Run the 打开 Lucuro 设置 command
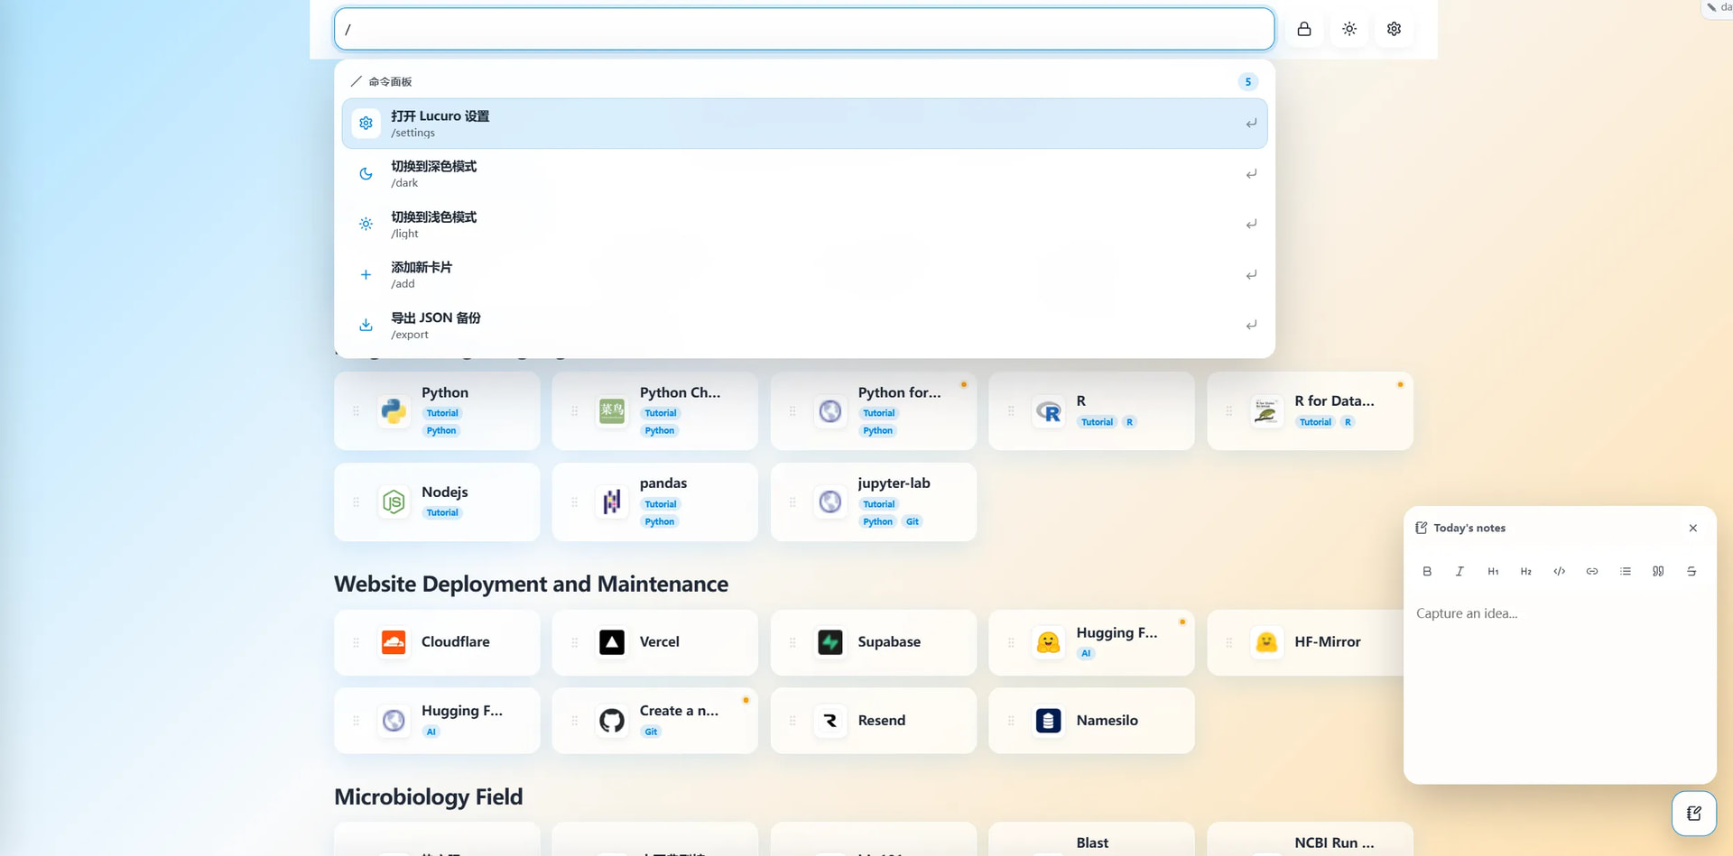Screen dimensions: 1733x856 coord(804,124)
